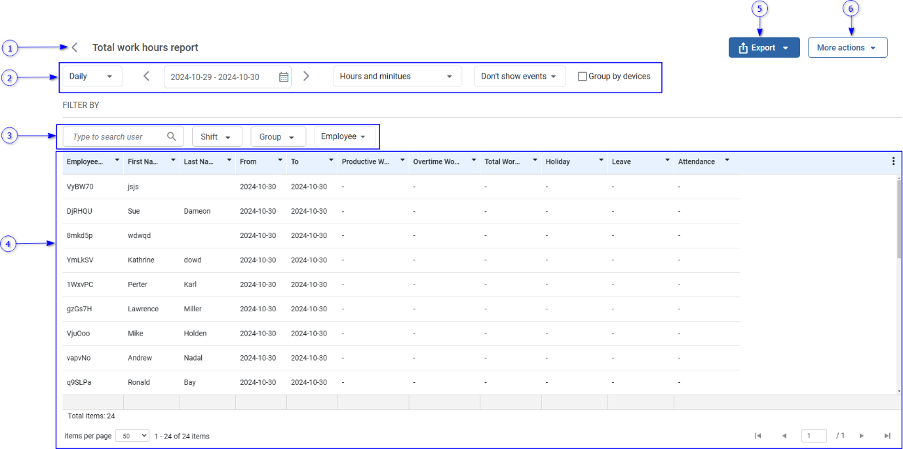Open the table's three-dot options menu
This screenshot has height=449, width=903.
click(x=893, y=161)
